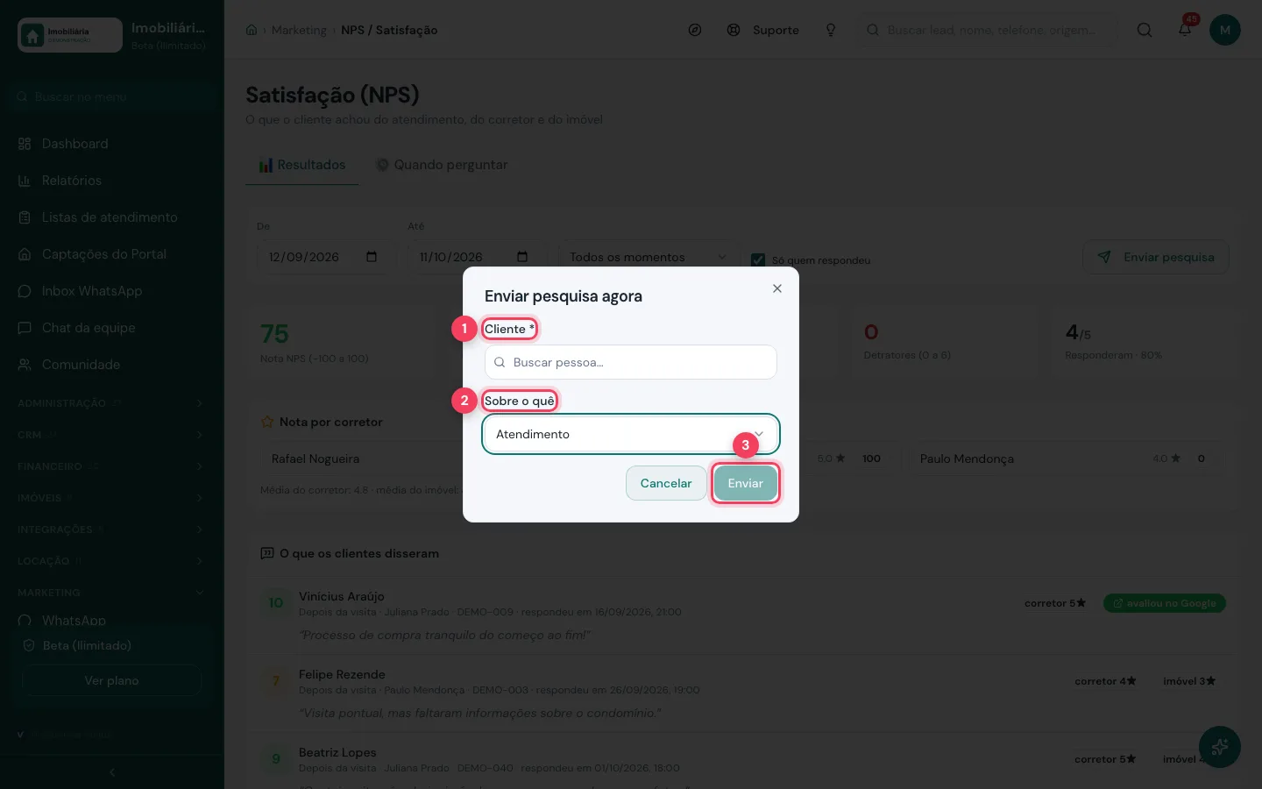1262x789 pixels.
Task: Collapse the sidebar with the bottom arrow
Action: [x=112, y=772]
